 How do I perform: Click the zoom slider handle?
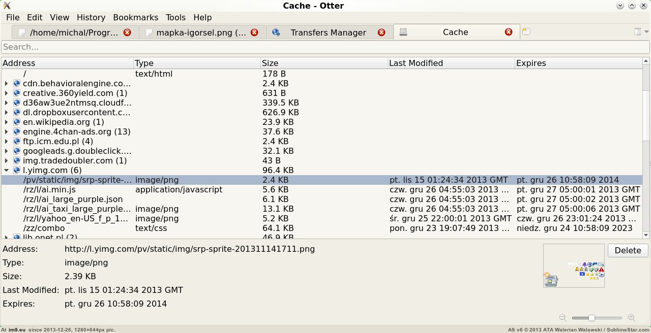point(591,318)
